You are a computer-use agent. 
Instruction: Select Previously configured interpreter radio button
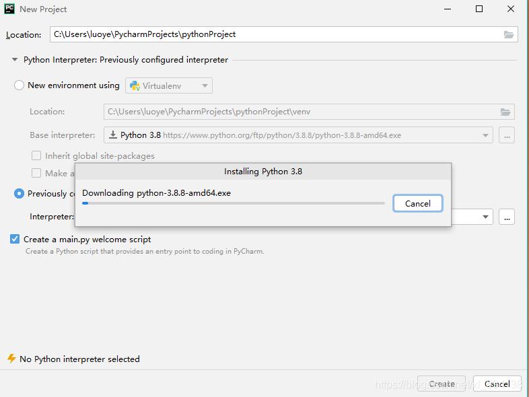point(20,193)
